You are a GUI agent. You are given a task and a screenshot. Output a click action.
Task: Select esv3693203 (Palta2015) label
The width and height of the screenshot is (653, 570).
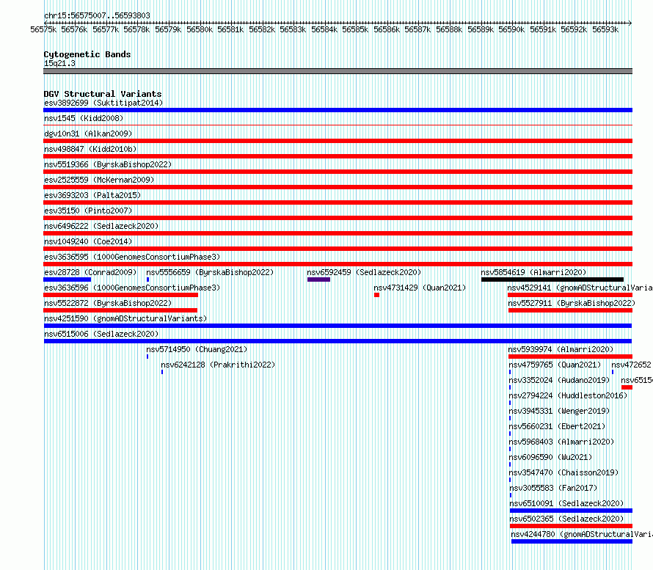(x=92, y=195)
